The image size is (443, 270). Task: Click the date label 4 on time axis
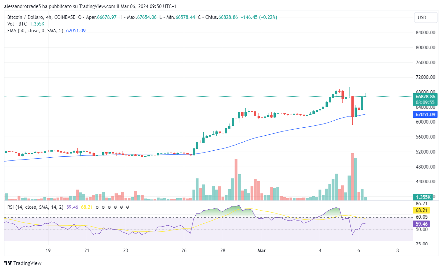pyautogui.click(x=320, y=251)
